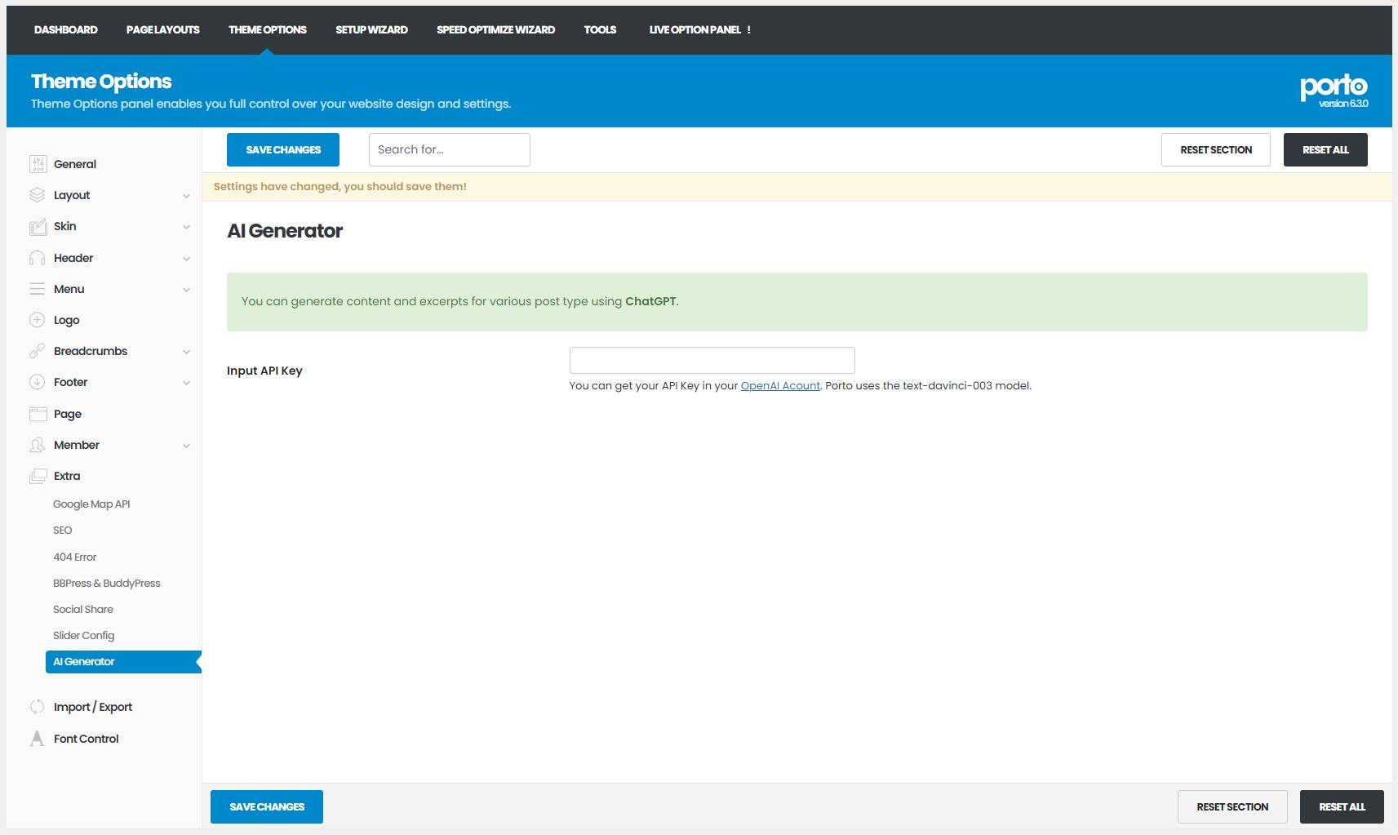
Task: Expand the Footer section chevron
Action: pos(186,383)
